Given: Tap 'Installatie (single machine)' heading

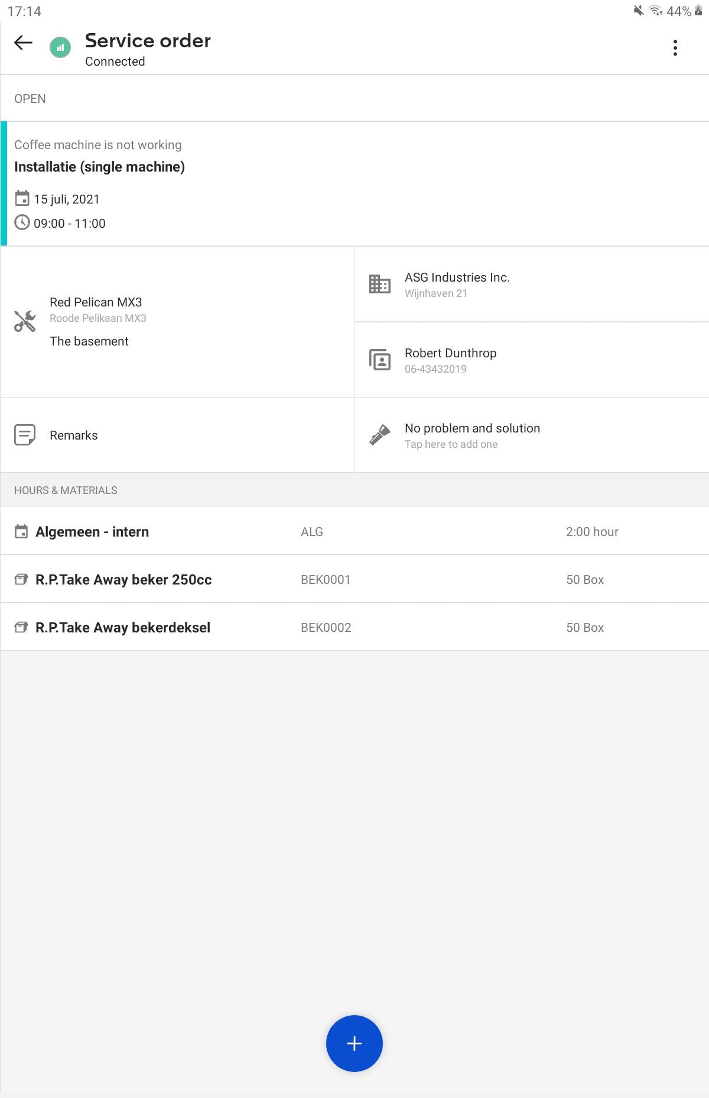Looking at the screenshot, I should point(99,167).
